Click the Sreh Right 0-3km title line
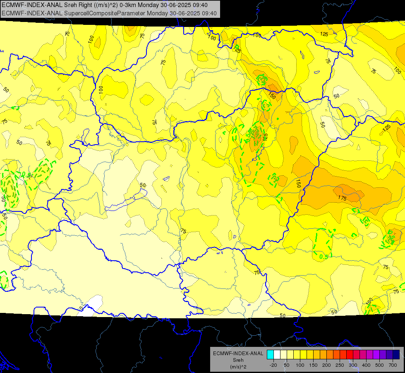Image resolution: width=405 pixels, height=373 pixels. point(105,5)
